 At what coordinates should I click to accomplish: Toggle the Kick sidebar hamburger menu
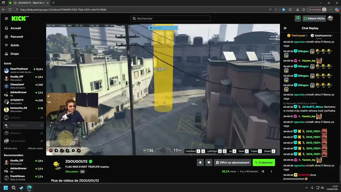point(6,18)
